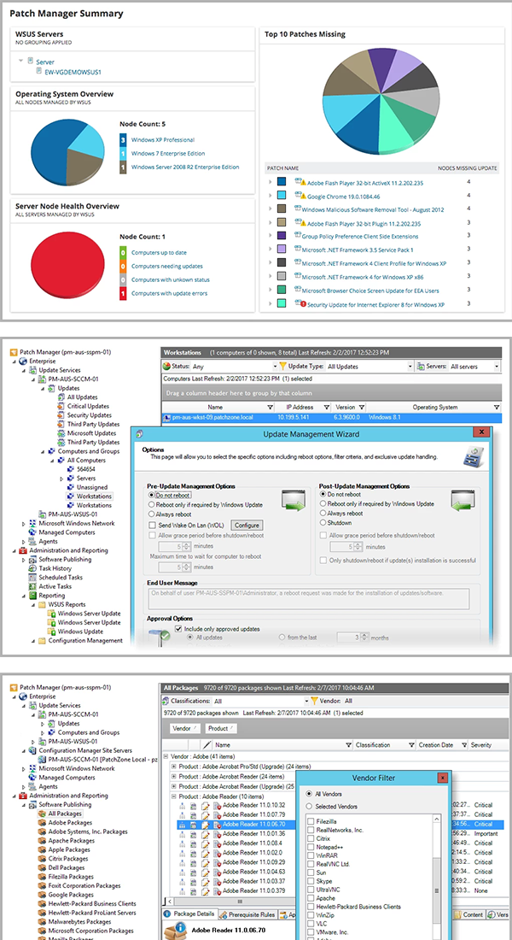The height and width of the screenshot is (940, 512).
Task: Expand Microsoft Windows Network in the middle tree
Action: (x=23, y=523)
